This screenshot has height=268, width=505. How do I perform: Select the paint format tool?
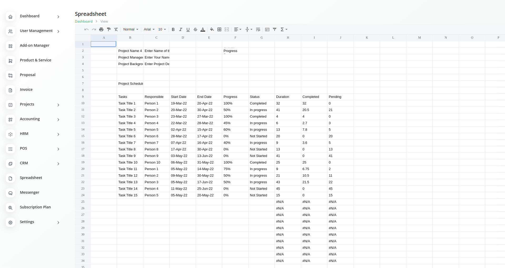pos(109,29)
